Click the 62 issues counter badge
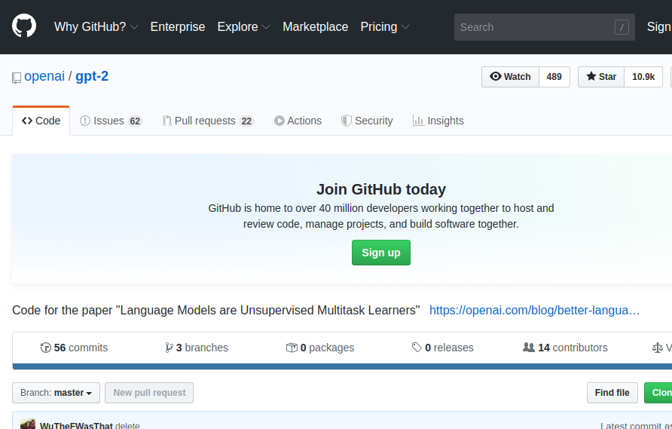The image size is (672, 429). (x=135, y=121)
